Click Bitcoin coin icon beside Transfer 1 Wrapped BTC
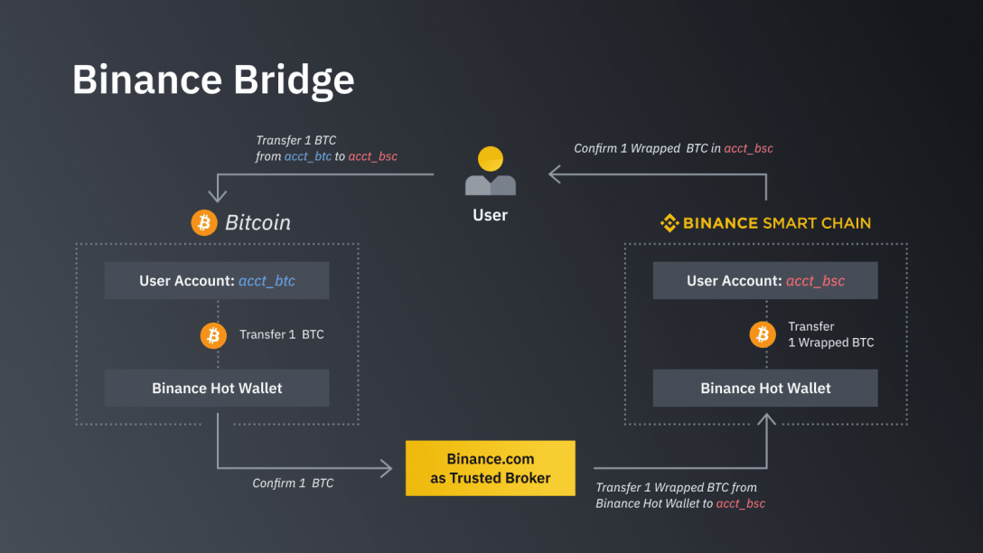The width and height of the screenshot is (983, 553). 763,335
